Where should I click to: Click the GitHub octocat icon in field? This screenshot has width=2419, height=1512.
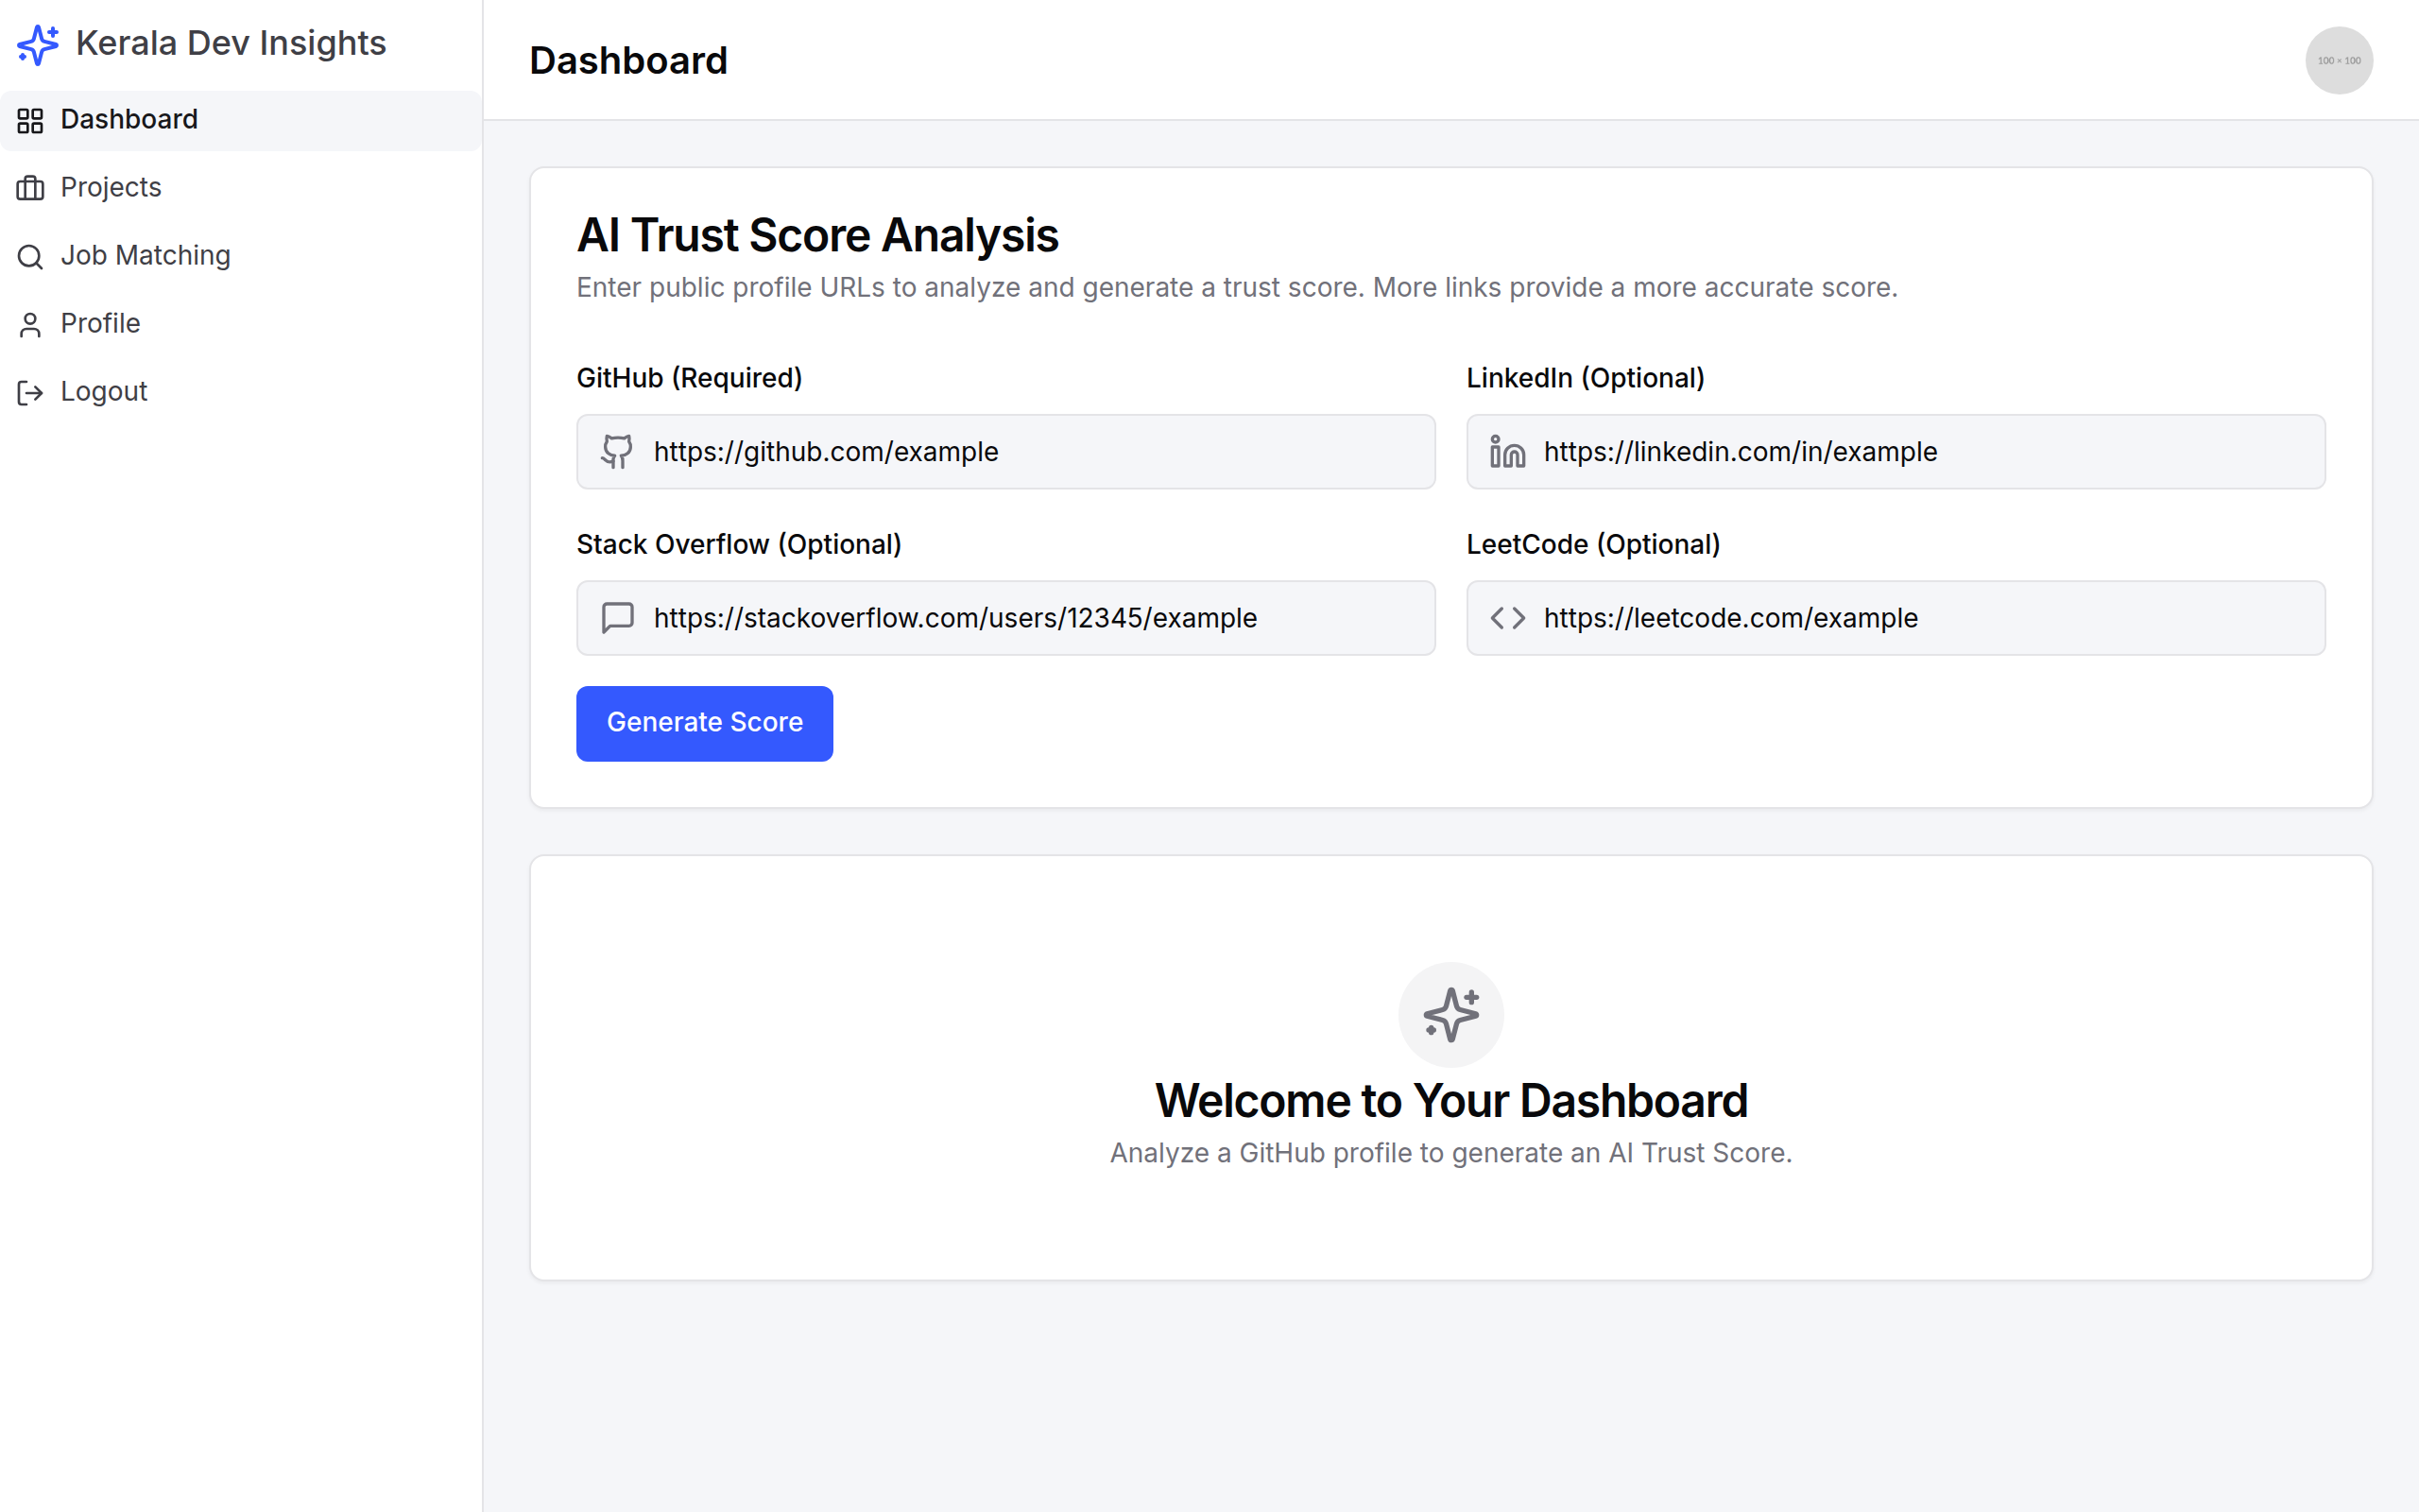pyautogui.click(x=617, y=452)
